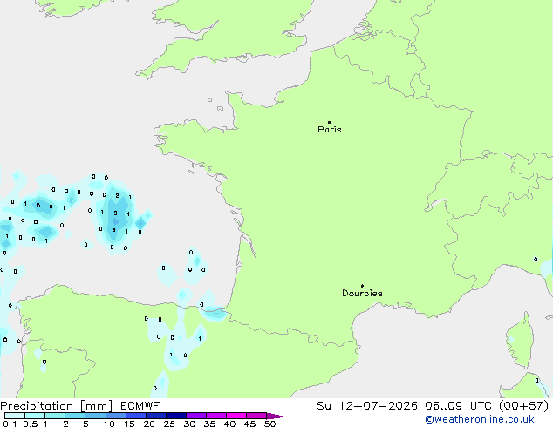Click the 'Precipitation [mm]' title text
The height and width of the screenshot is (427, 553).
click(57, 406)
